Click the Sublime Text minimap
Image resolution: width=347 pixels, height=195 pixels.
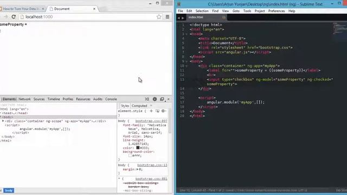(340, 29)
